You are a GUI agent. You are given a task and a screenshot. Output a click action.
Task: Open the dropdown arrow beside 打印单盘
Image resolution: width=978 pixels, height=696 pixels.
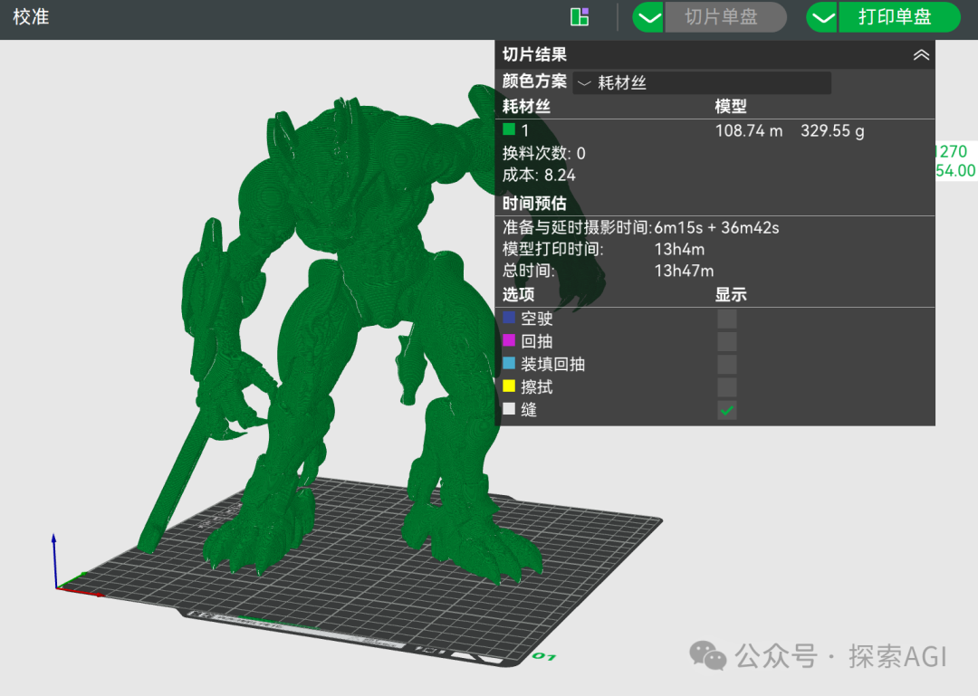pyautogui.click(x=821, y=16)
